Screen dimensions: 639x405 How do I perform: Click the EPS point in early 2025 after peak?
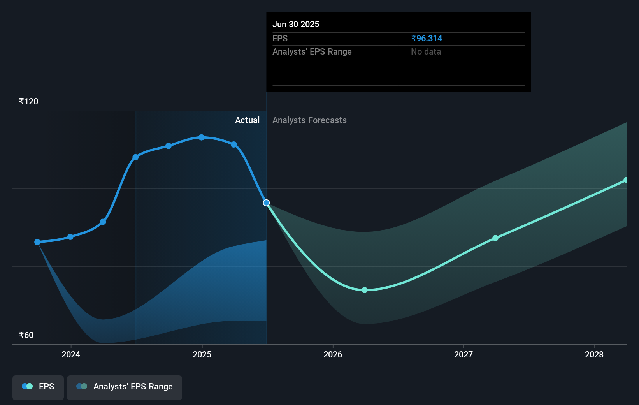click(x=234, y=144)
